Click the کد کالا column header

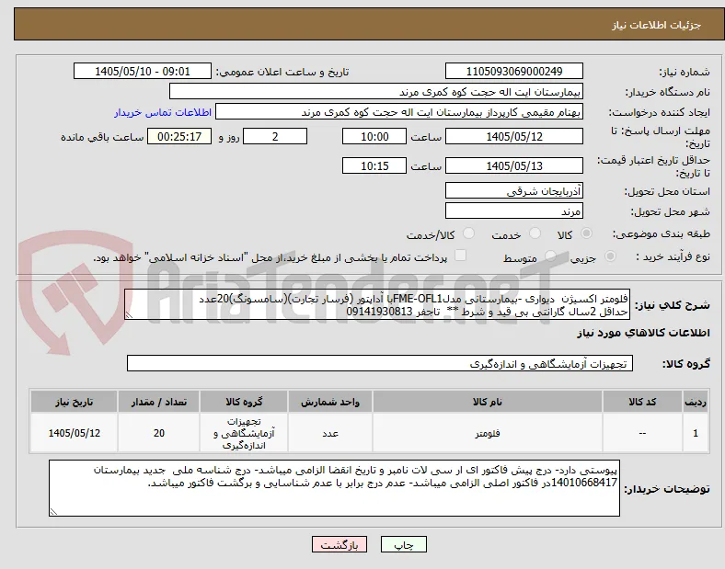click(x=642, y=402)
